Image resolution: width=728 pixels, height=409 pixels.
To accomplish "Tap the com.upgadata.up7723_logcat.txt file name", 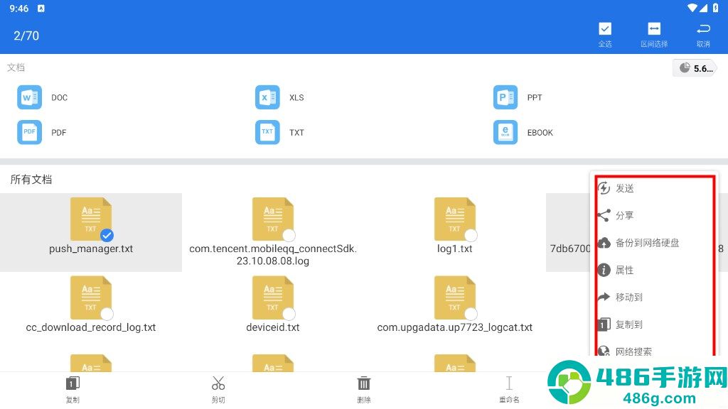I will coord(454,327).
